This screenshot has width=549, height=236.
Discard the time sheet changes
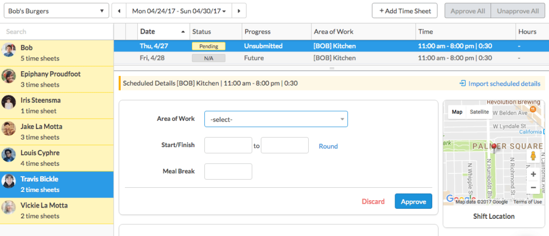point(373,201)
